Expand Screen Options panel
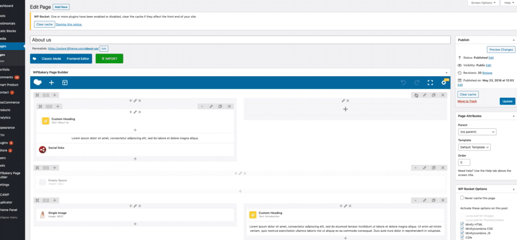Image resolution: width=517 pixels, height=240 pixels. click(483, 3)
